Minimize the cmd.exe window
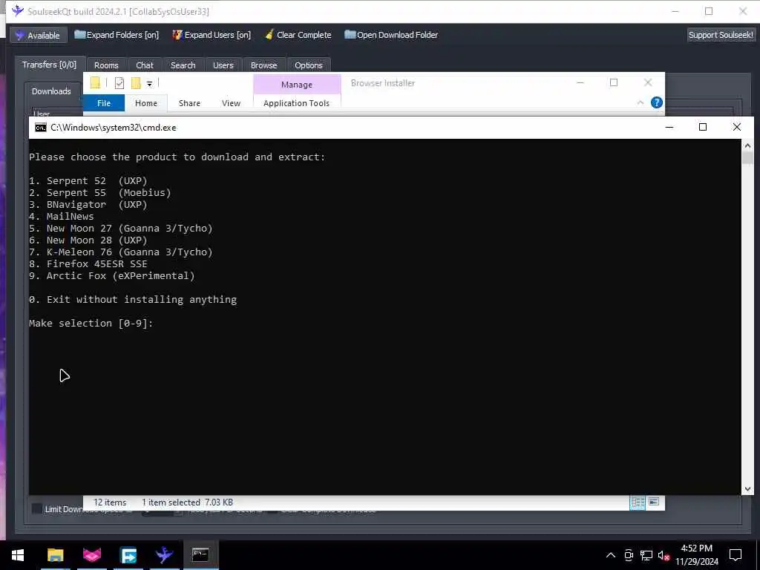 [x=669, y=128]
